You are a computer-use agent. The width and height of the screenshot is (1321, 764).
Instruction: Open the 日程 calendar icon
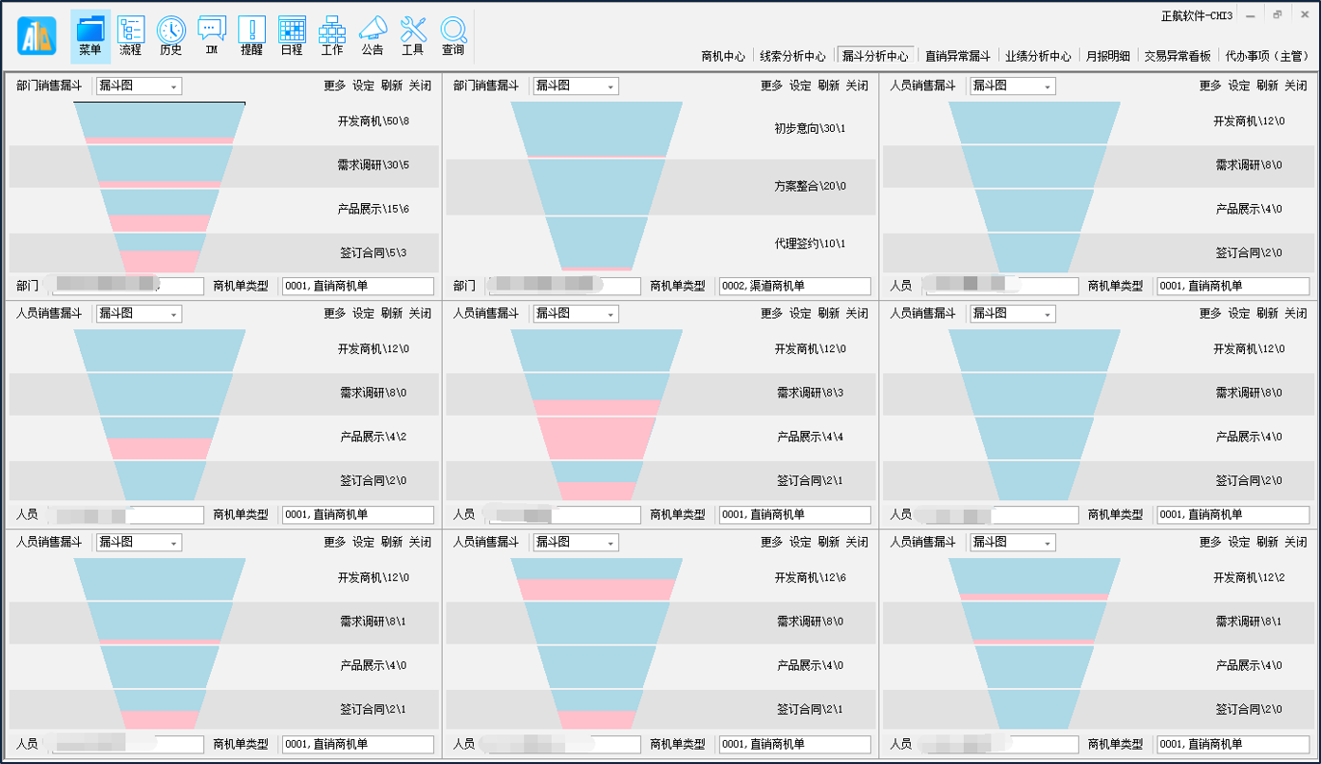[x=292, y=36]
